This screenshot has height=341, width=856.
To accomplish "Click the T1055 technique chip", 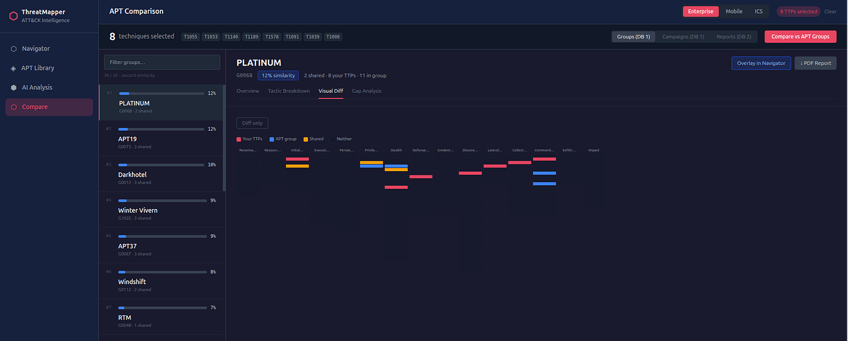I will (x=191, y=37).
